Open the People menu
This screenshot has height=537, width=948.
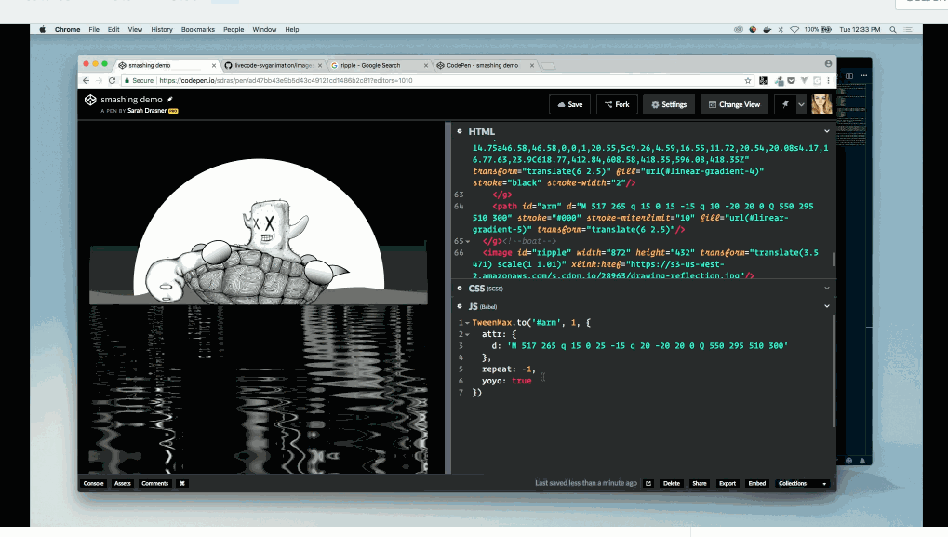tap(234, 29)
